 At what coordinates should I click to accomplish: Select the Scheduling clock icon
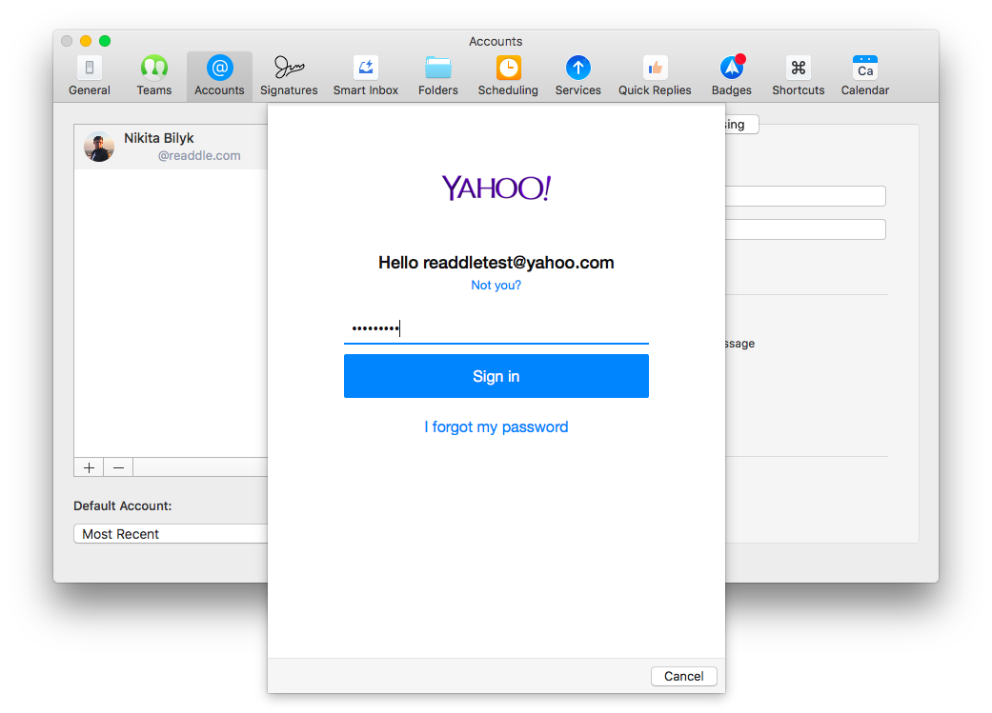pos(508,74)
